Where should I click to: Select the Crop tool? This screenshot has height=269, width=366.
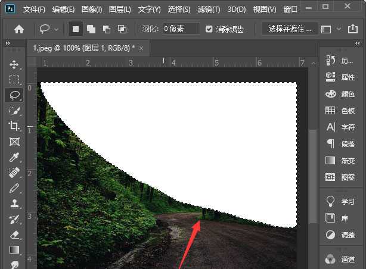[x=14, y=126]
